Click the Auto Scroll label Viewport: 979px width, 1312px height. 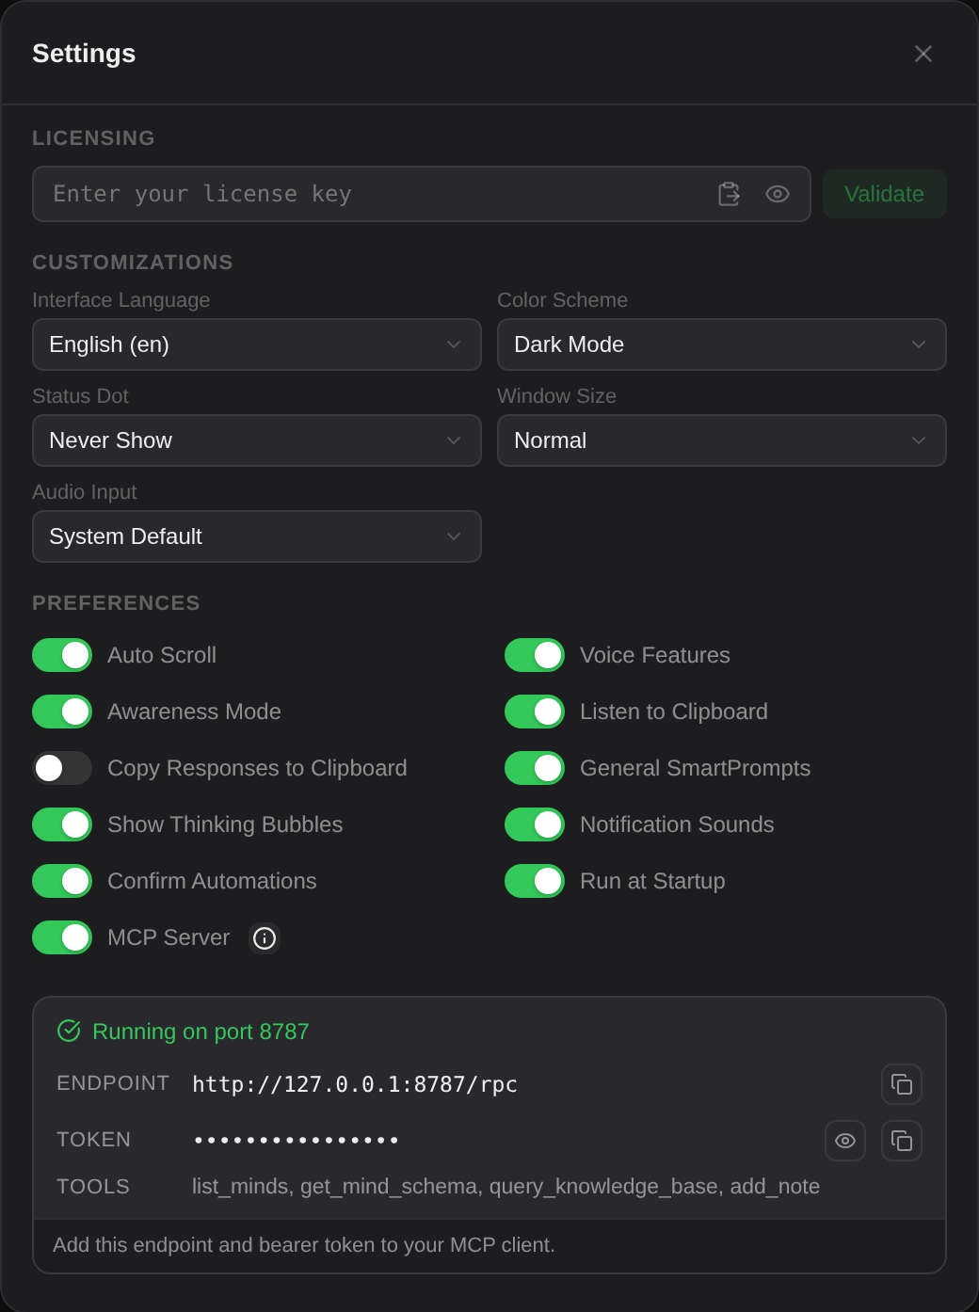[162, 655]
